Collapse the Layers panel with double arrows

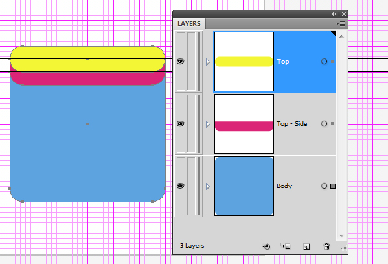(x=334, y=14)
